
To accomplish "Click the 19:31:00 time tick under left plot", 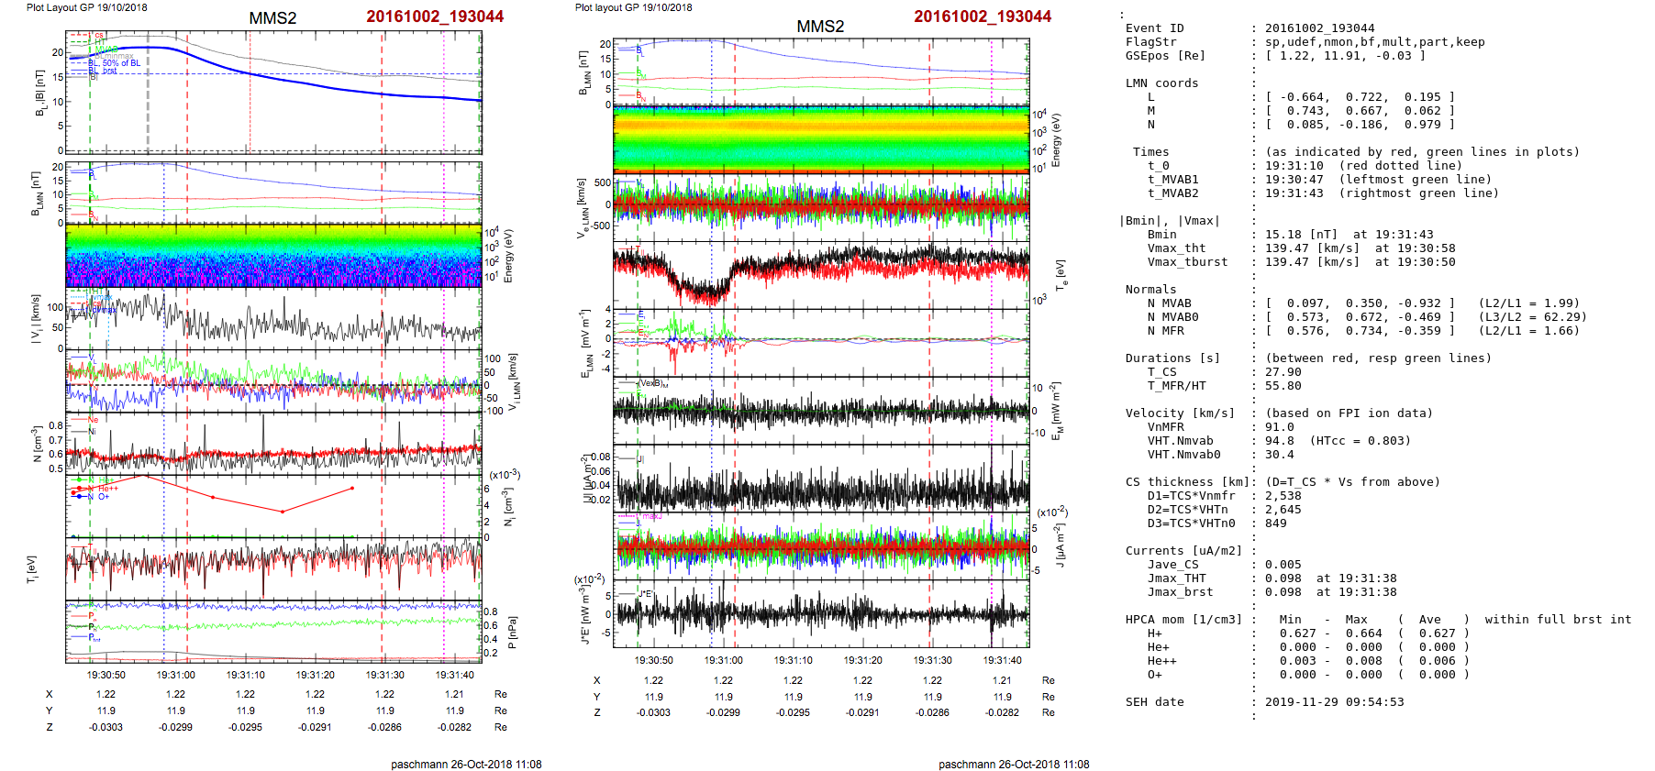I will click(x=175, y=675).
